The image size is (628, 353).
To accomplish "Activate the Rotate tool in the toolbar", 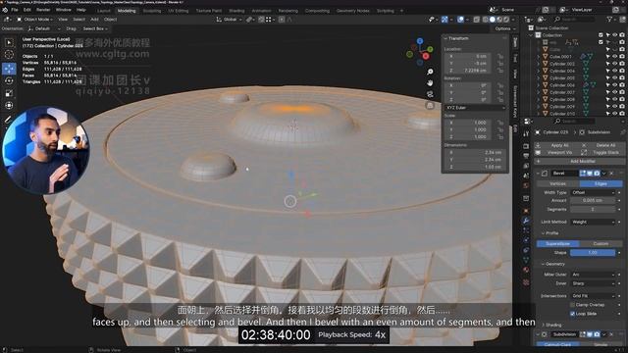I will click(x=9, y=80).
